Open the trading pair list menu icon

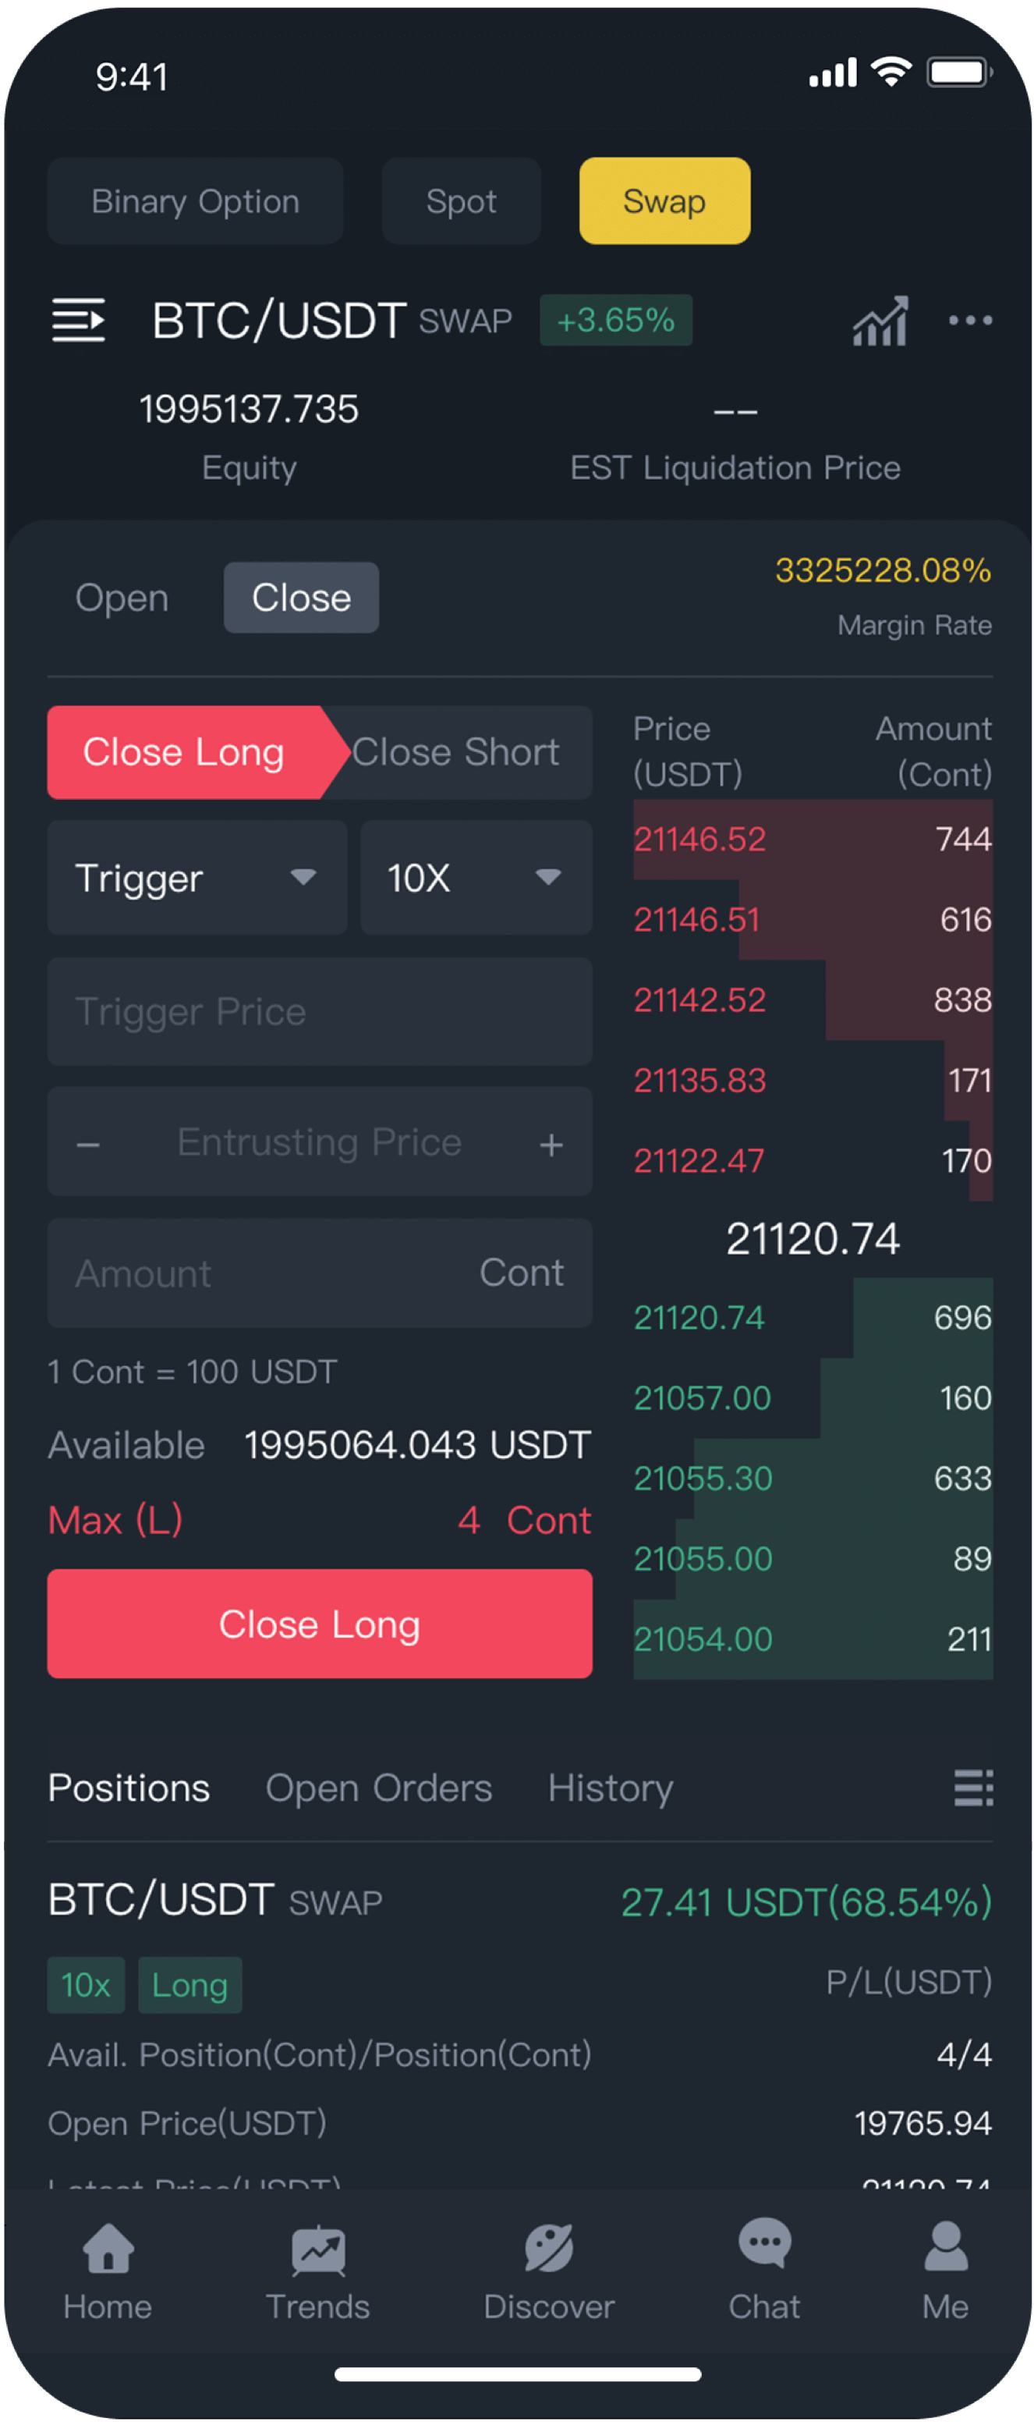tap(78, 320)
